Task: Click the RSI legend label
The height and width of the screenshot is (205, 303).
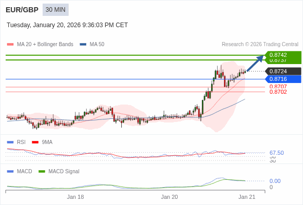Action: click(21, 142)
